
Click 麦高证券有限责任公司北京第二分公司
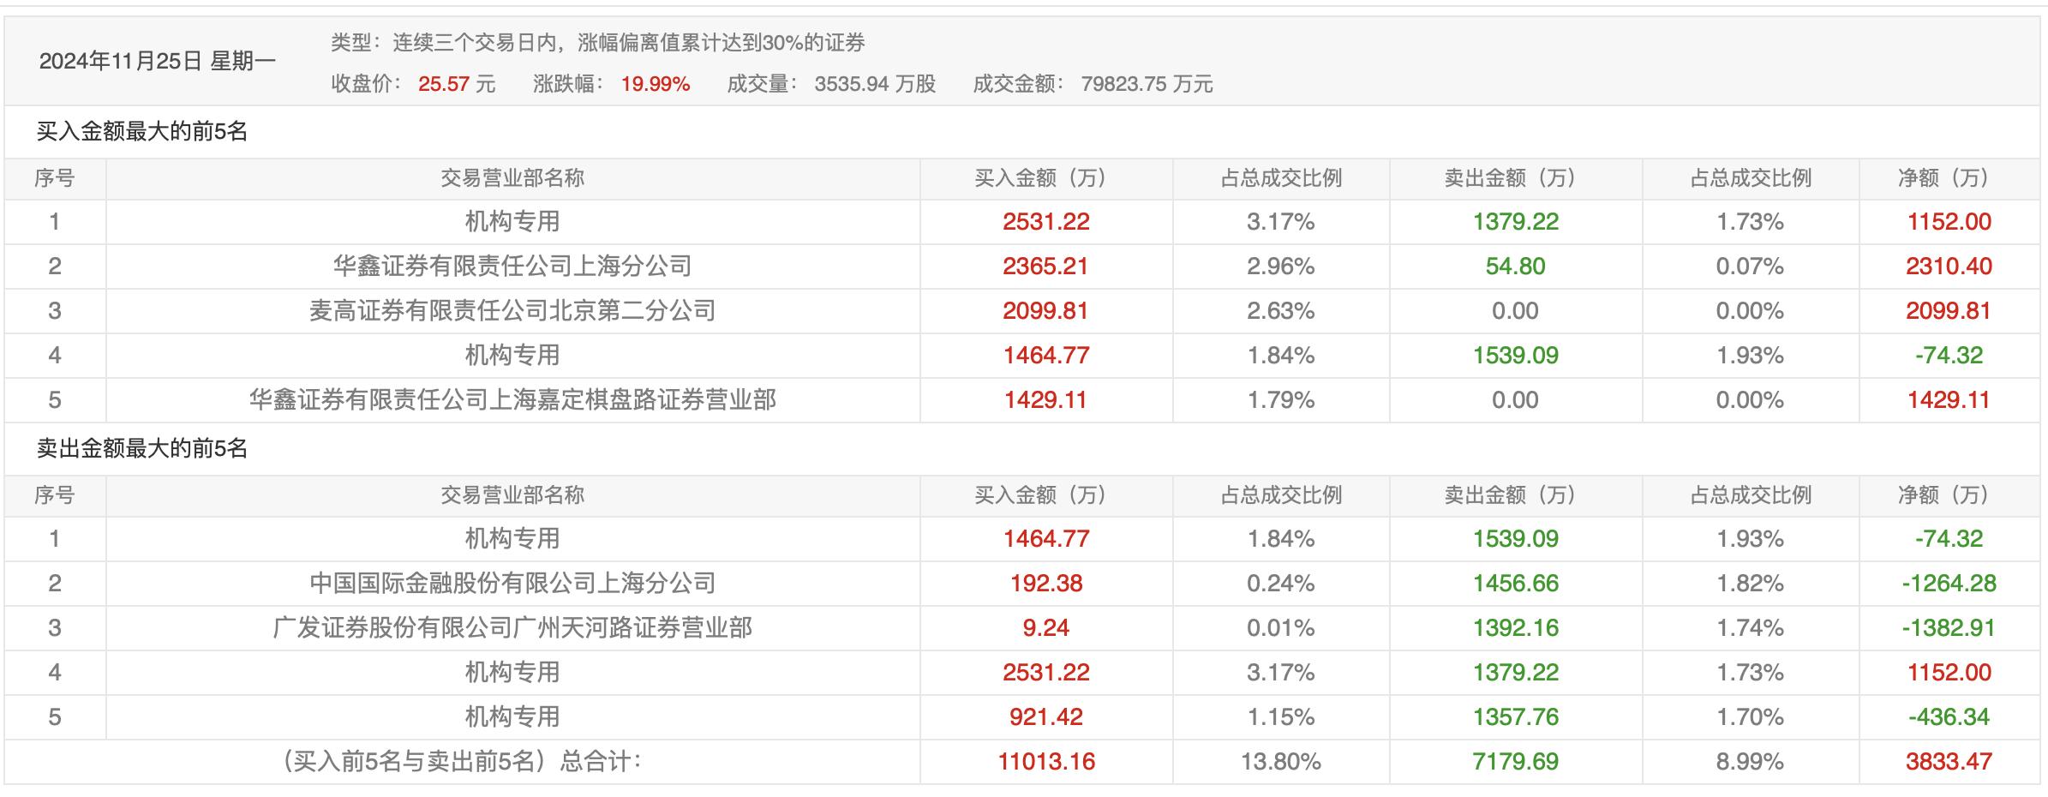512,311
